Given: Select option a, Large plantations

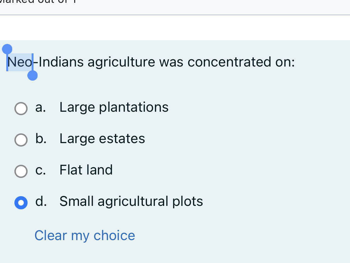Looking at the screenshot, I should point(21,109).
